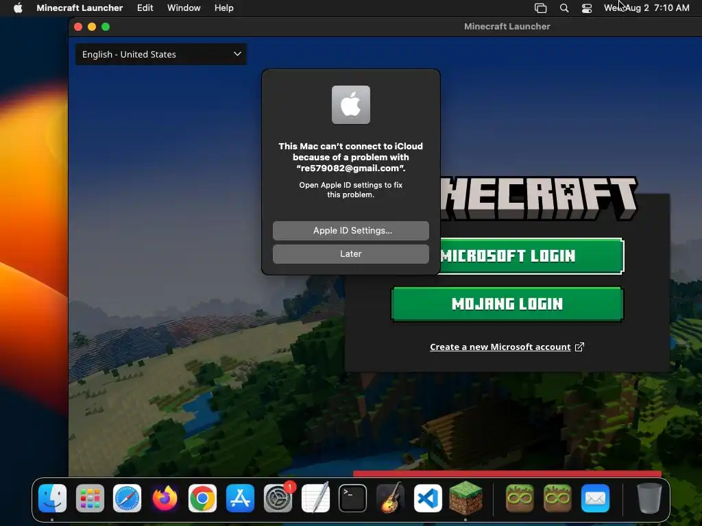Screen dimensions: 702x526
Task: Click the Microsoft Login button
Action: click(531, 256)
